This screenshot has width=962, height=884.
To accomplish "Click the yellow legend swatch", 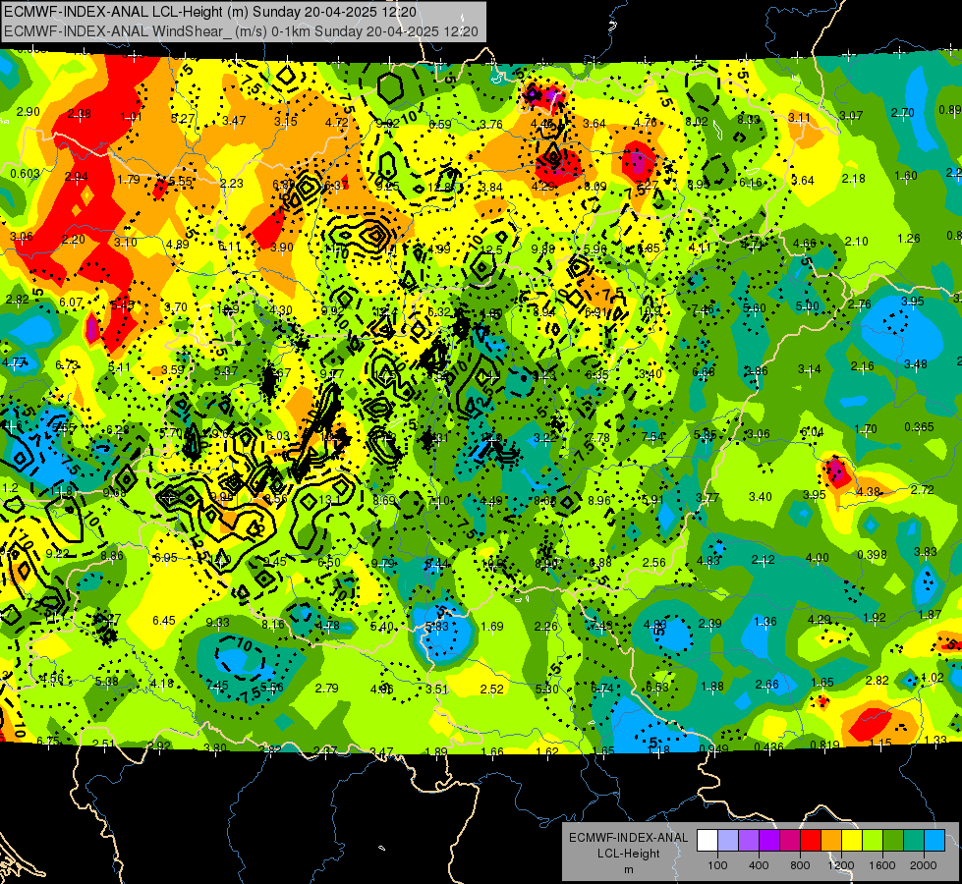I will pos(852,841).
